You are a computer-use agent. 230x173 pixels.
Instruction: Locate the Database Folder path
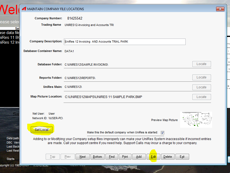[x=201, y=64]
